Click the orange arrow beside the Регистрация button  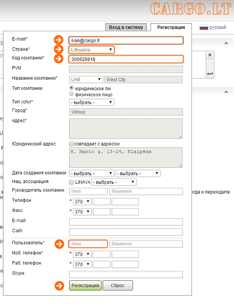[58, 285]
